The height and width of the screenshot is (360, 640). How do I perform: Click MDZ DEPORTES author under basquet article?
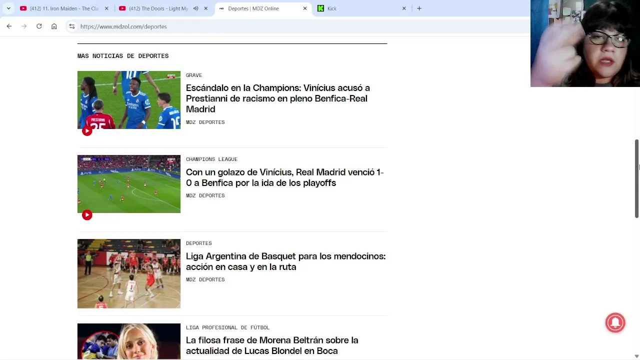click(x=205, y=279)
